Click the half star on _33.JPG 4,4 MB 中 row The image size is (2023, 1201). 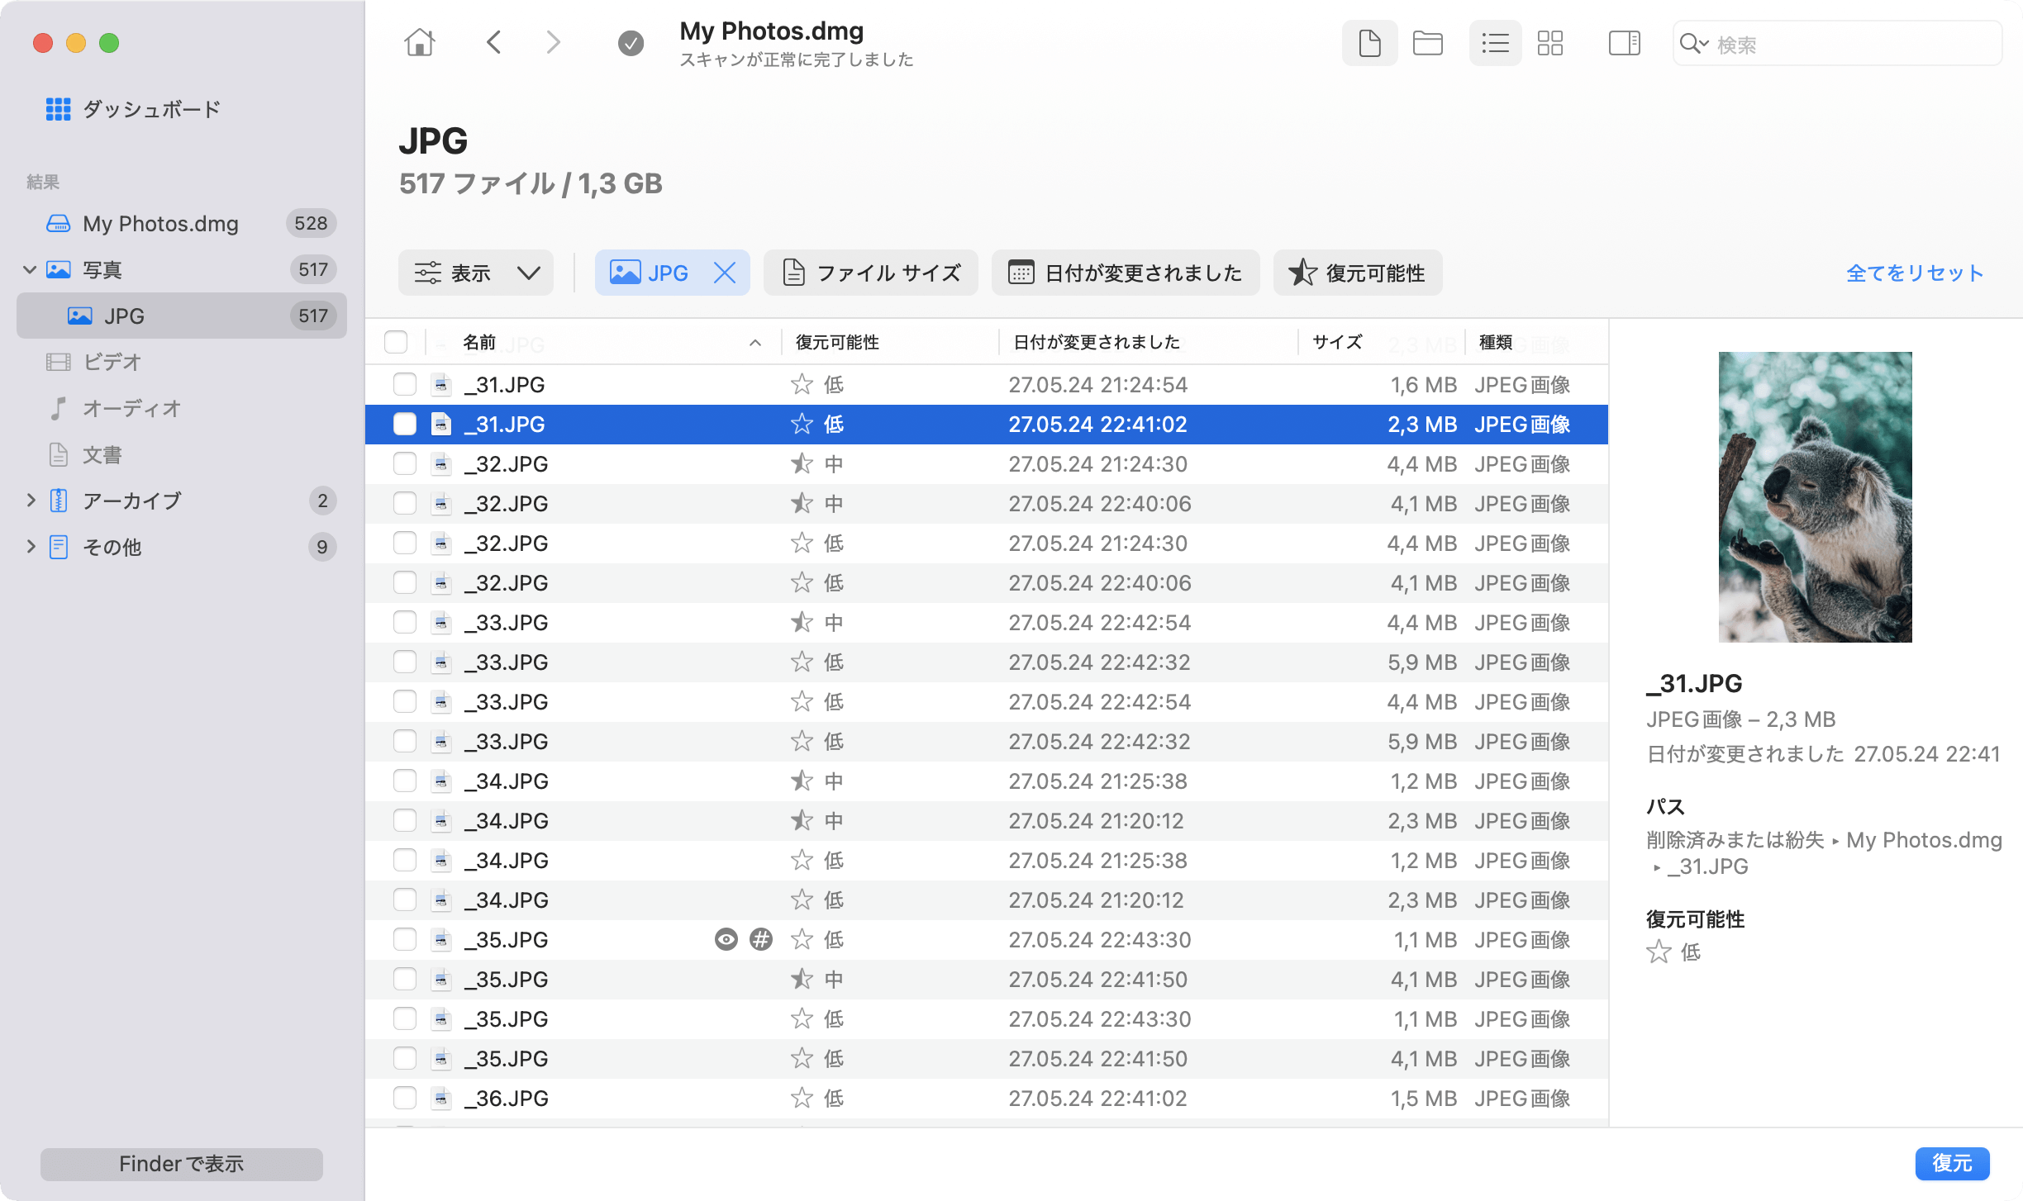(801, 622)
